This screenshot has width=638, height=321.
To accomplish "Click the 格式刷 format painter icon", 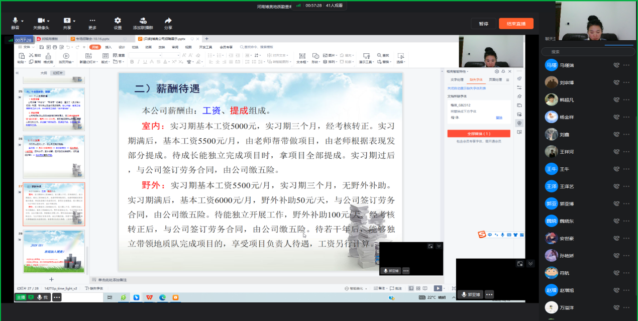I will click(x=48, y=56).
